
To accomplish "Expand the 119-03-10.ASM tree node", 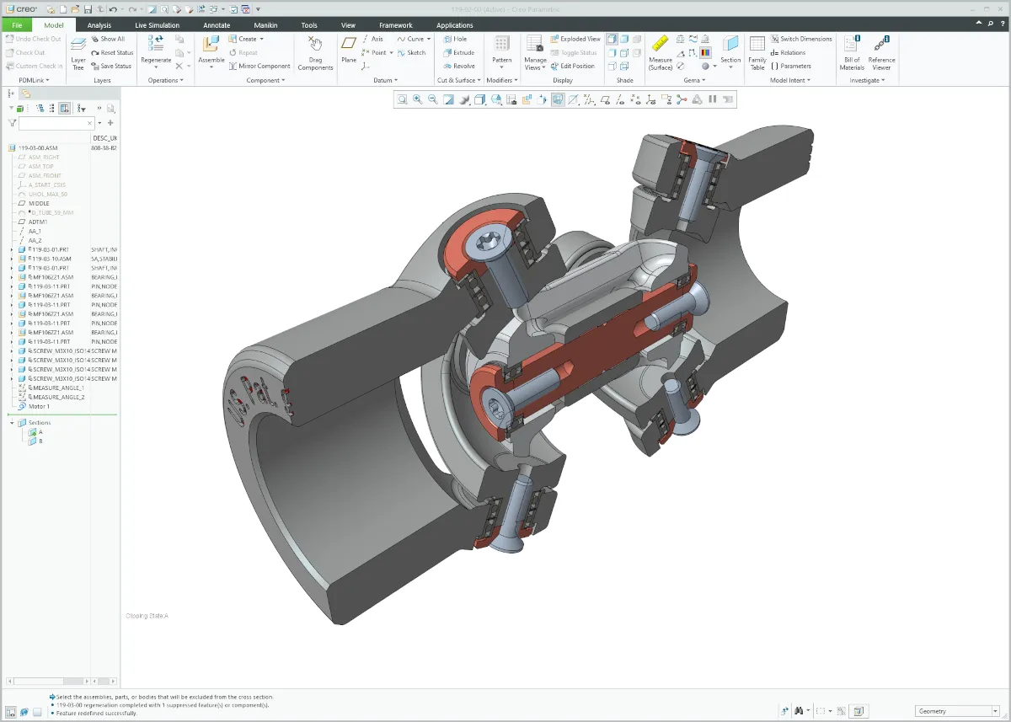I will (x=12, y=259).
